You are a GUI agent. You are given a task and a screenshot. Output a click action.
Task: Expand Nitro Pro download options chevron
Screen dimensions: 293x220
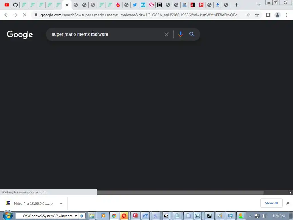click(61, 203)
